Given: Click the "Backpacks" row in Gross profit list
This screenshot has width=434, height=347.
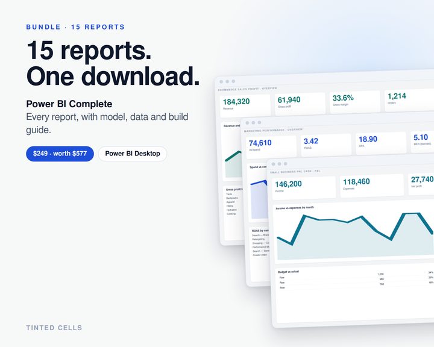Looking at the screenshot, I should tap(232, 198).
